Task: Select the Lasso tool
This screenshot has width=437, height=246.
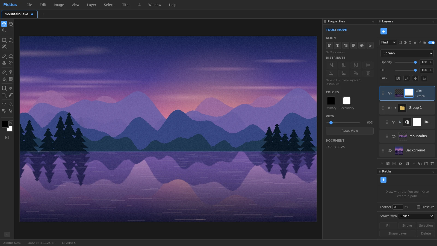Action: coord(11,40)
